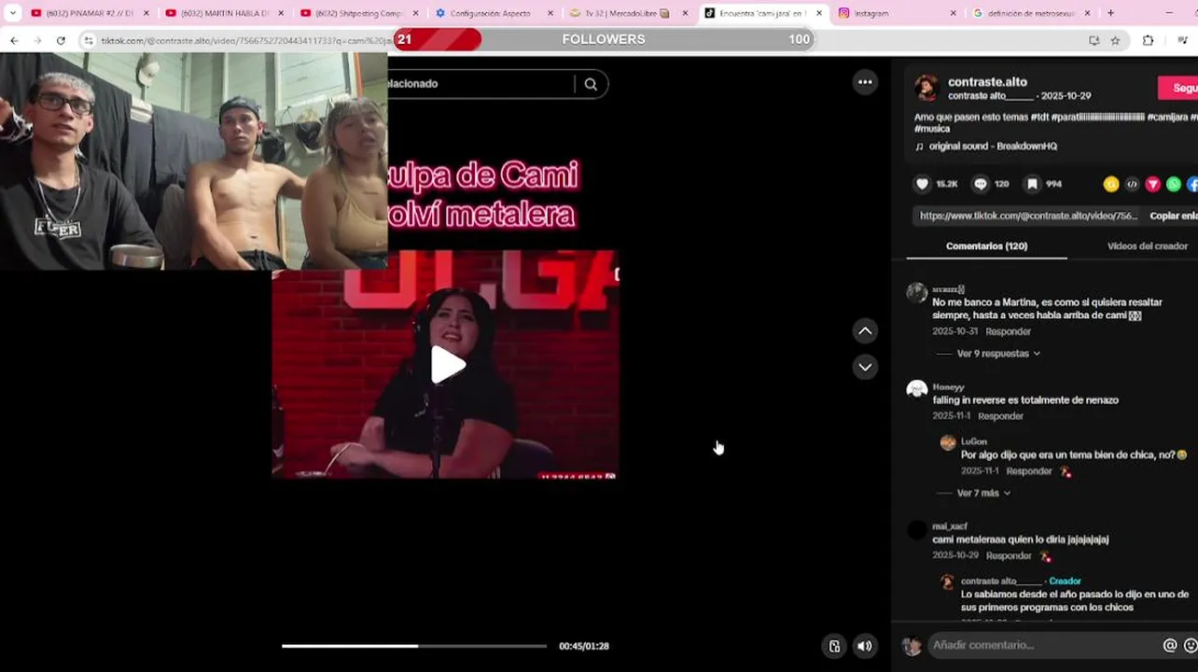Click the Añadir comentario input field
This screenshot has width=1198, height=672.
[x=1043, y=645]
